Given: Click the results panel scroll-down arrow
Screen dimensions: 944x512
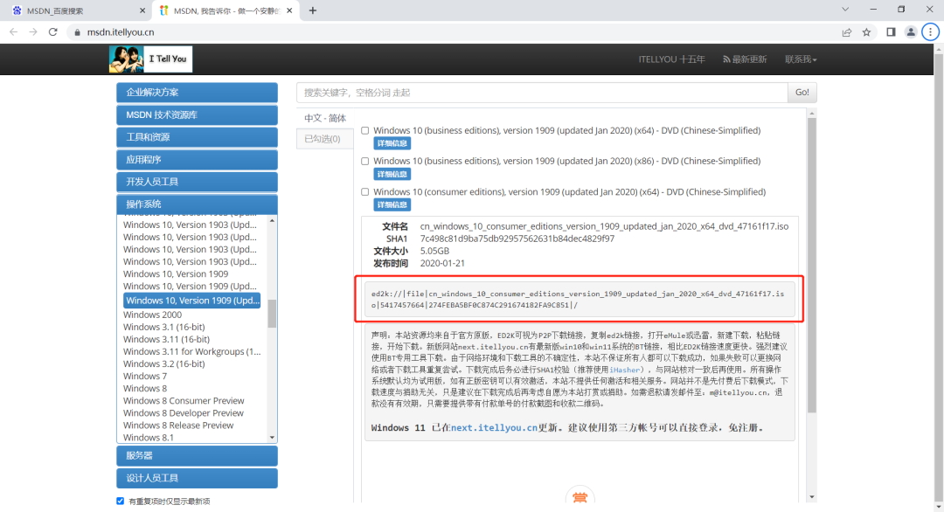Looking at the screenshot, I should point(811,497).
